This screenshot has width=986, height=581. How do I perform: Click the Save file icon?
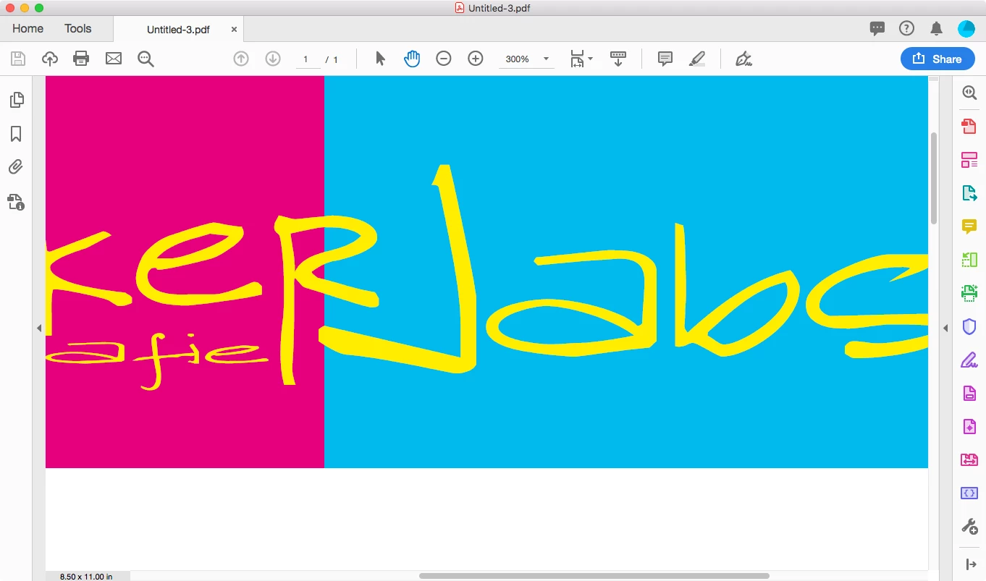pos(18,59)
